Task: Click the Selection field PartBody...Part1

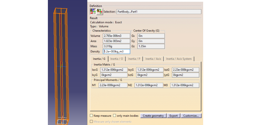Action: point(159,12)
